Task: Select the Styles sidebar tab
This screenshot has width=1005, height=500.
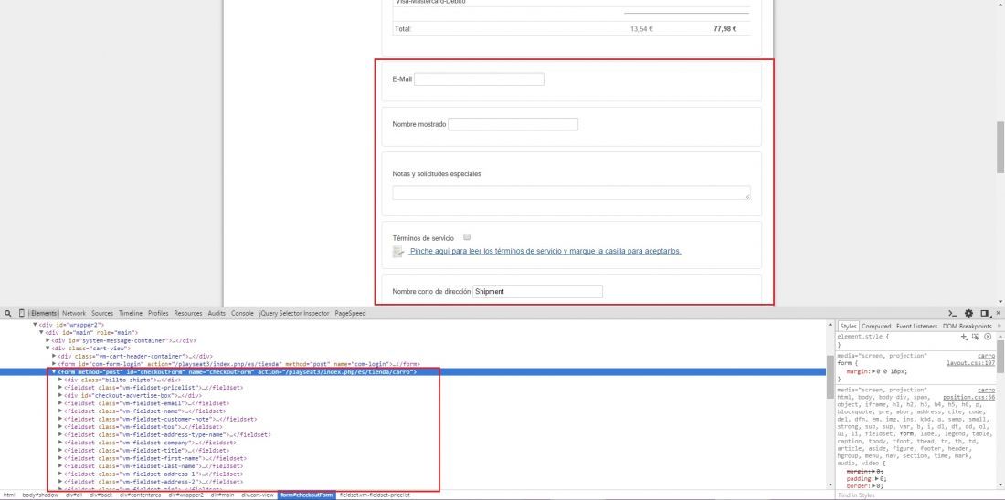Action: point(848,326)
